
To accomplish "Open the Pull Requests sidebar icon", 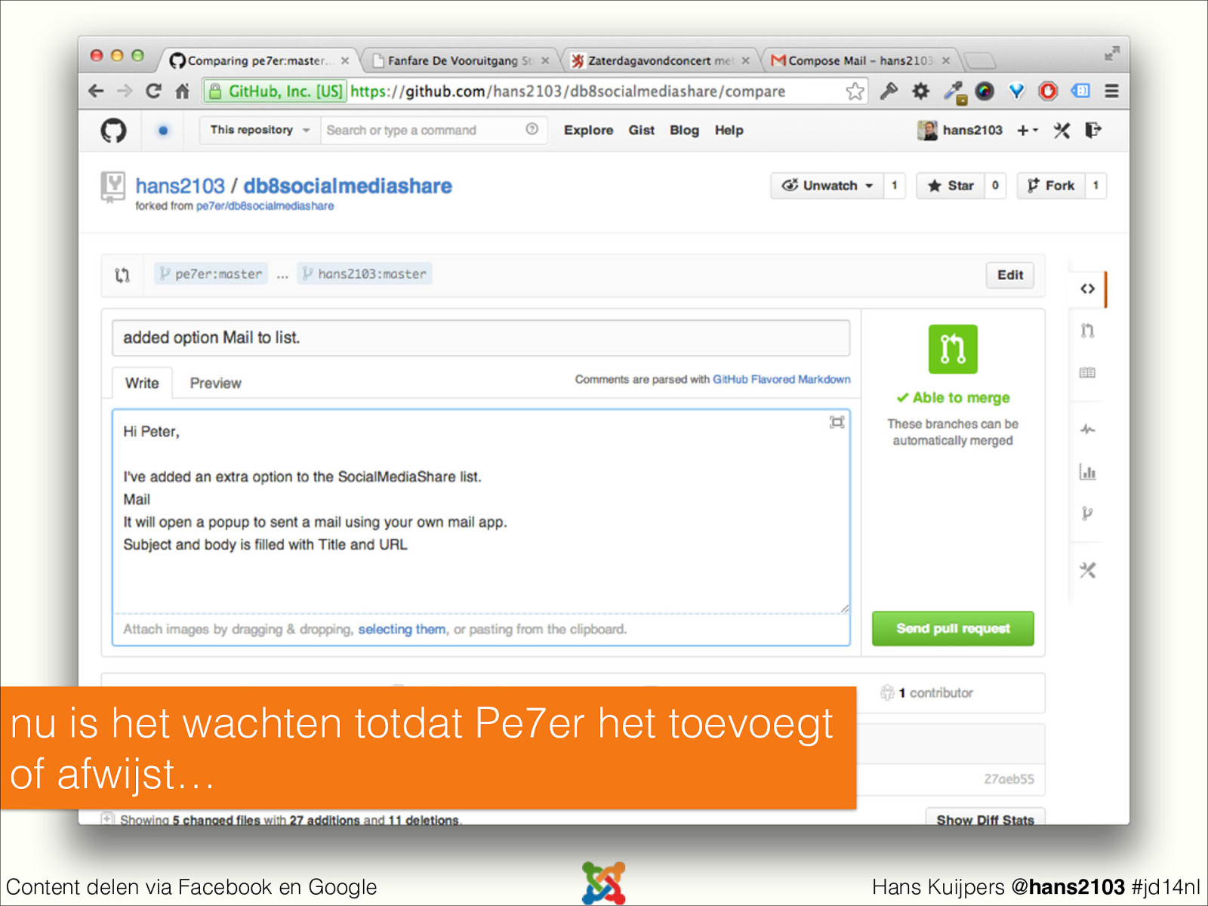I will coord(1087,331).
